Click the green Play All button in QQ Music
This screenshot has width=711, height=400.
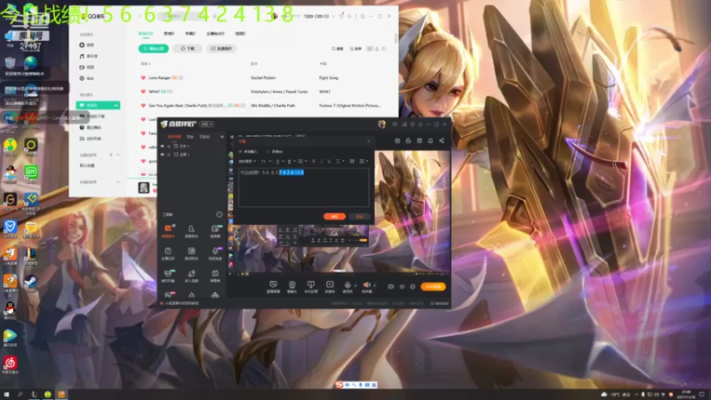(154, 49)
